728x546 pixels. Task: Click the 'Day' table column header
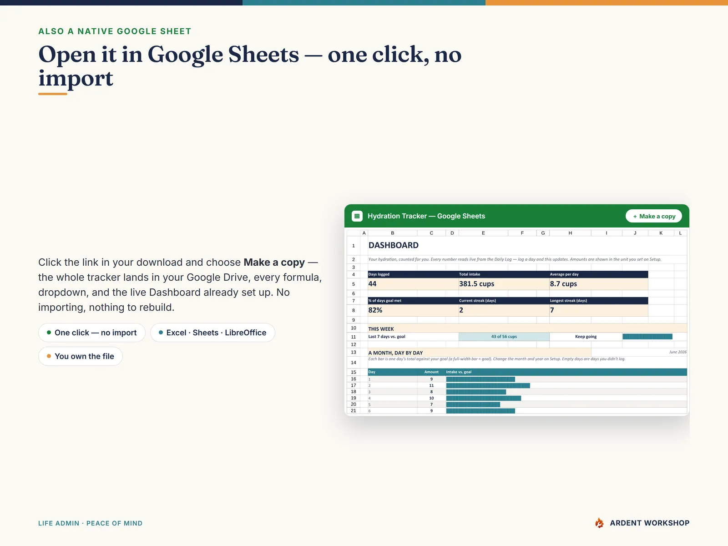pos(392,372)
